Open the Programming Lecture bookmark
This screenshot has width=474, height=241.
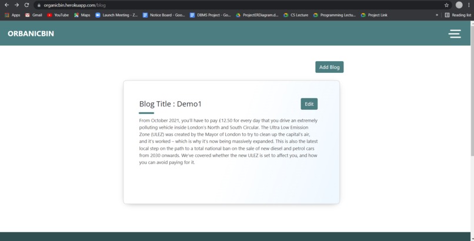(x=335, y=15)
